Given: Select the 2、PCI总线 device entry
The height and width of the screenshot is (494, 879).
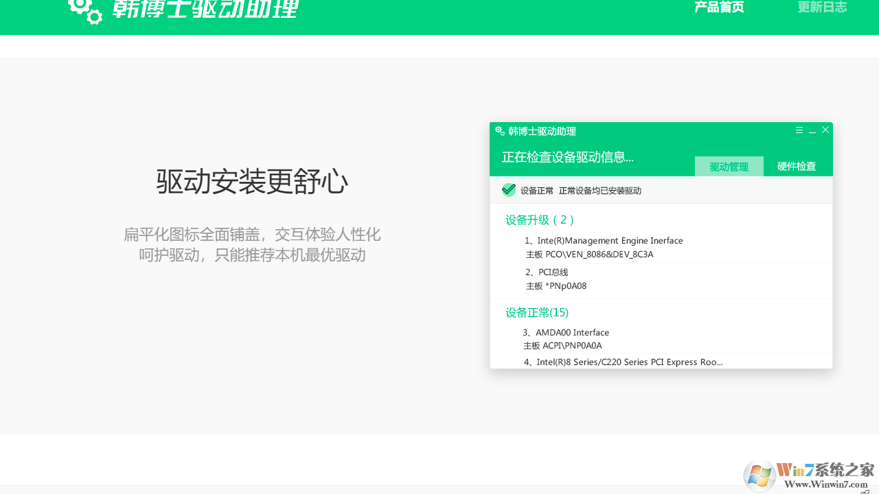Looking at the screenshot, I should pyautogui.click(x=547, y=272).
